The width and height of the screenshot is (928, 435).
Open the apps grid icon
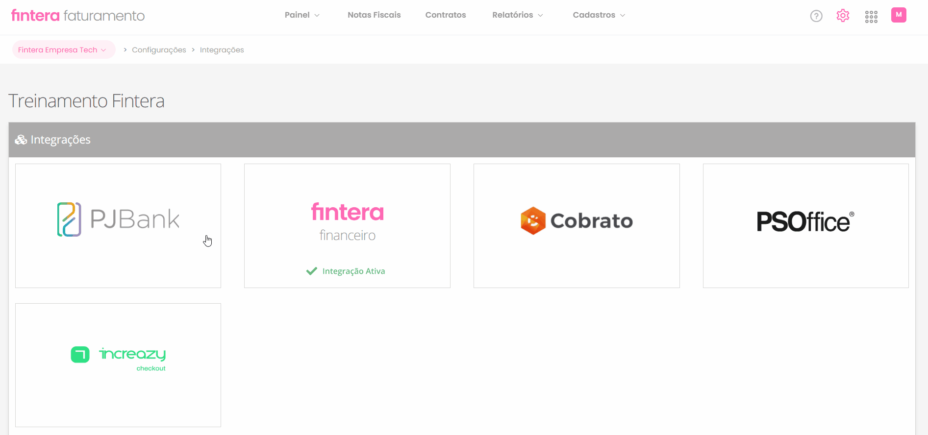click(x=871, y=17)
